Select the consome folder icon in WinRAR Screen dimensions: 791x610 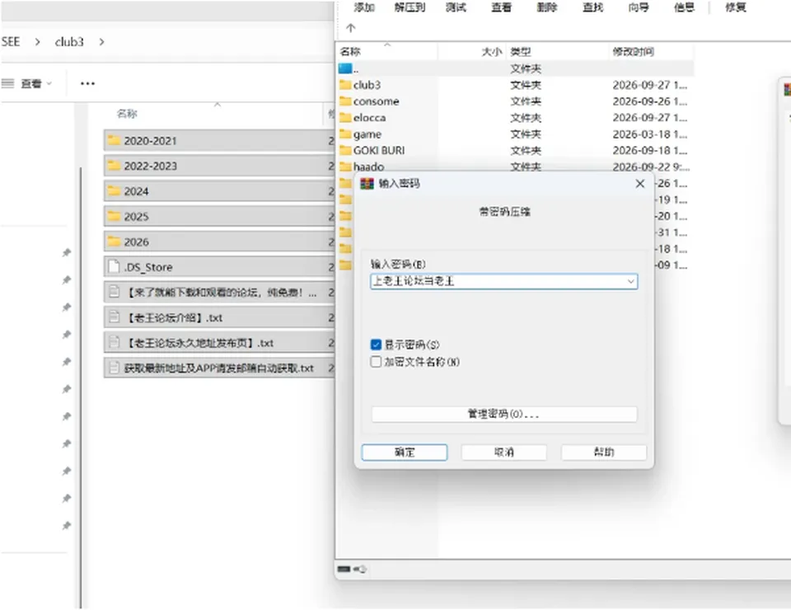(x=345, y=101)
